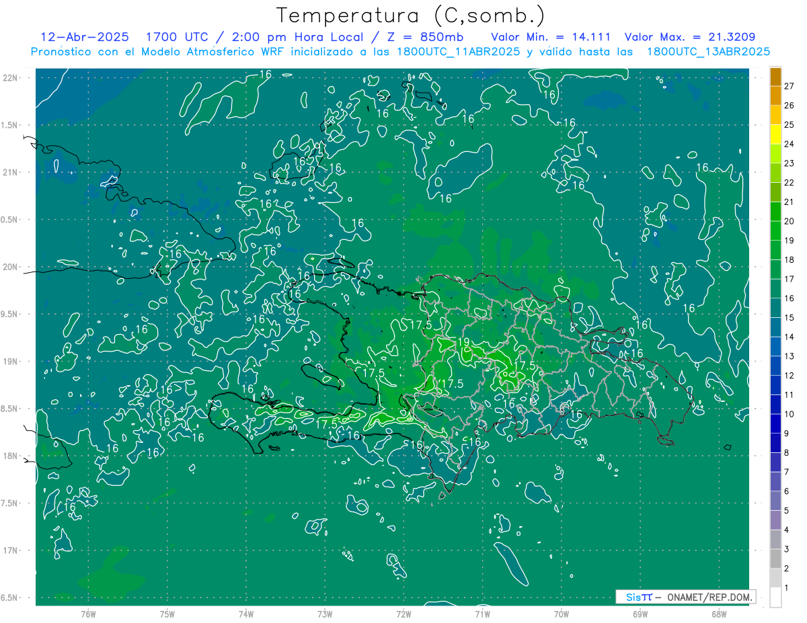Click the "76W" longitude label
The height and width of the screenshot is (623, 807).
[88, 614]
